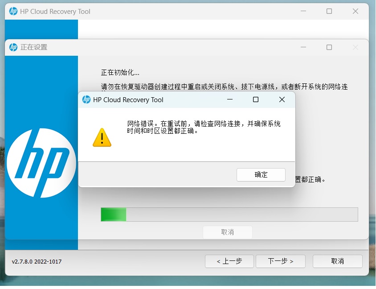Click the v2.7.8.0 version label
376x289 pixels.
(37, 262)
